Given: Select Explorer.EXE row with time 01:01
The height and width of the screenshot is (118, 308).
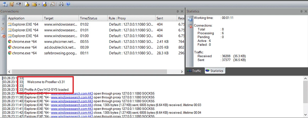Looking at the screenshot, I should (96, 30).
